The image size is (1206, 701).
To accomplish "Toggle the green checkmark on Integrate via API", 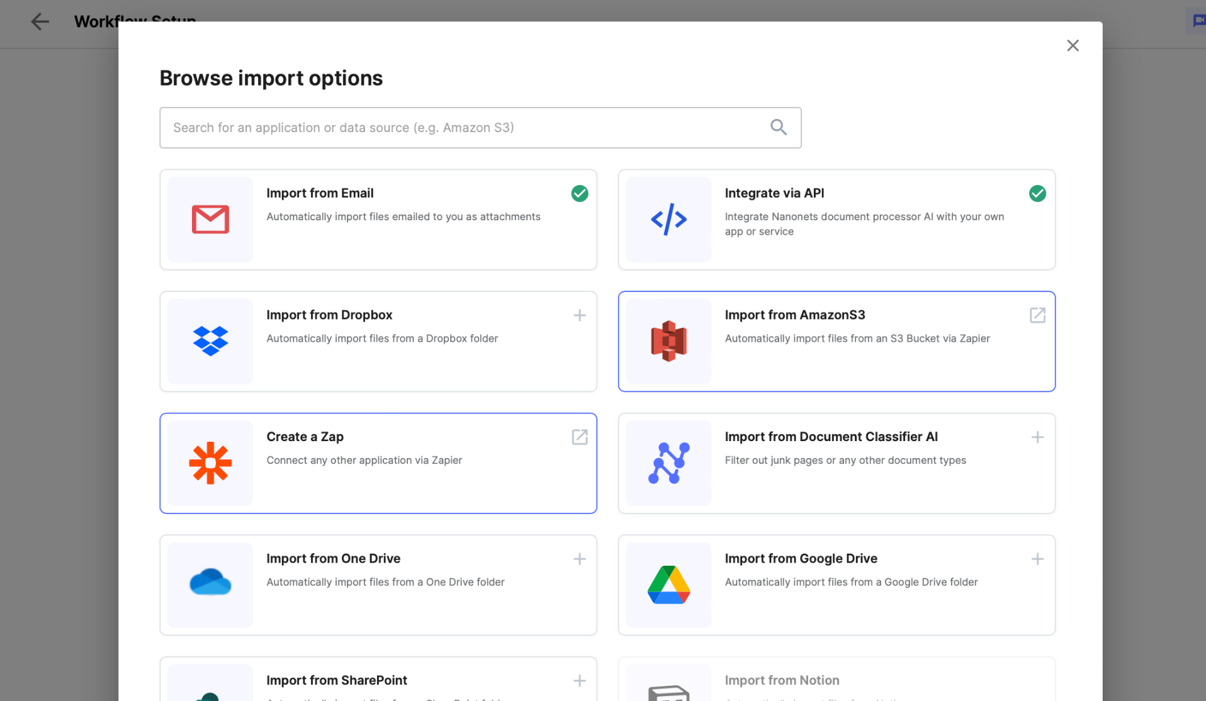I will pos(1037,194).
